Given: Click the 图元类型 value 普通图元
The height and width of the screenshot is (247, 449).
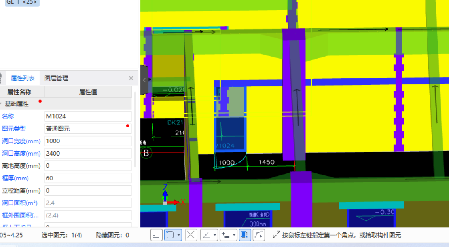Looking at the screenshot, I should (88, 129).
